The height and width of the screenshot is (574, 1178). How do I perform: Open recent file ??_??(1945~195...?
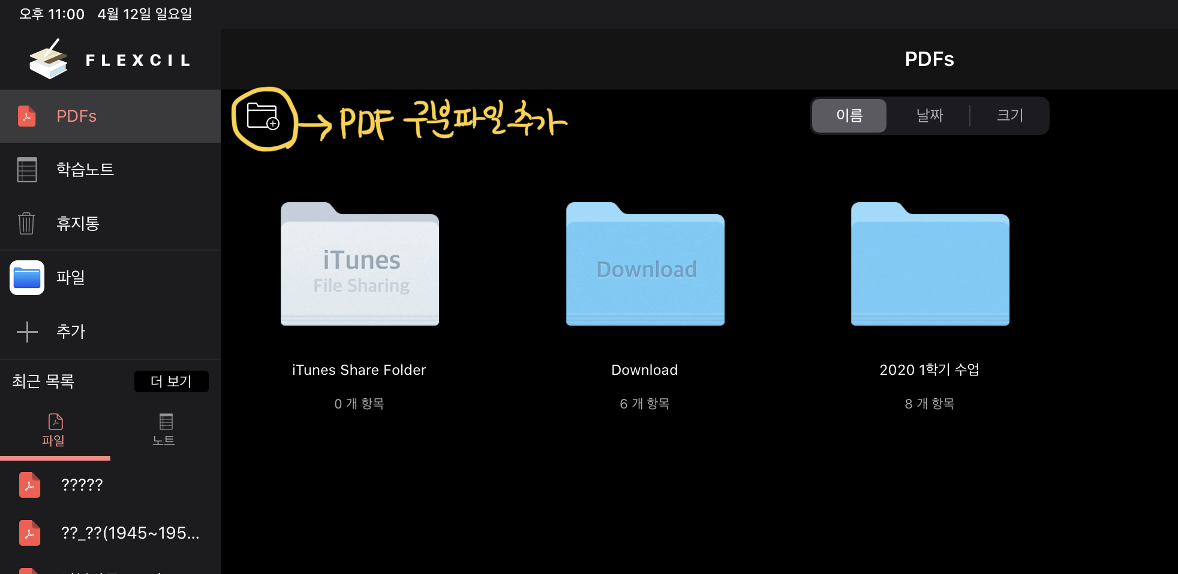(110, 533)
